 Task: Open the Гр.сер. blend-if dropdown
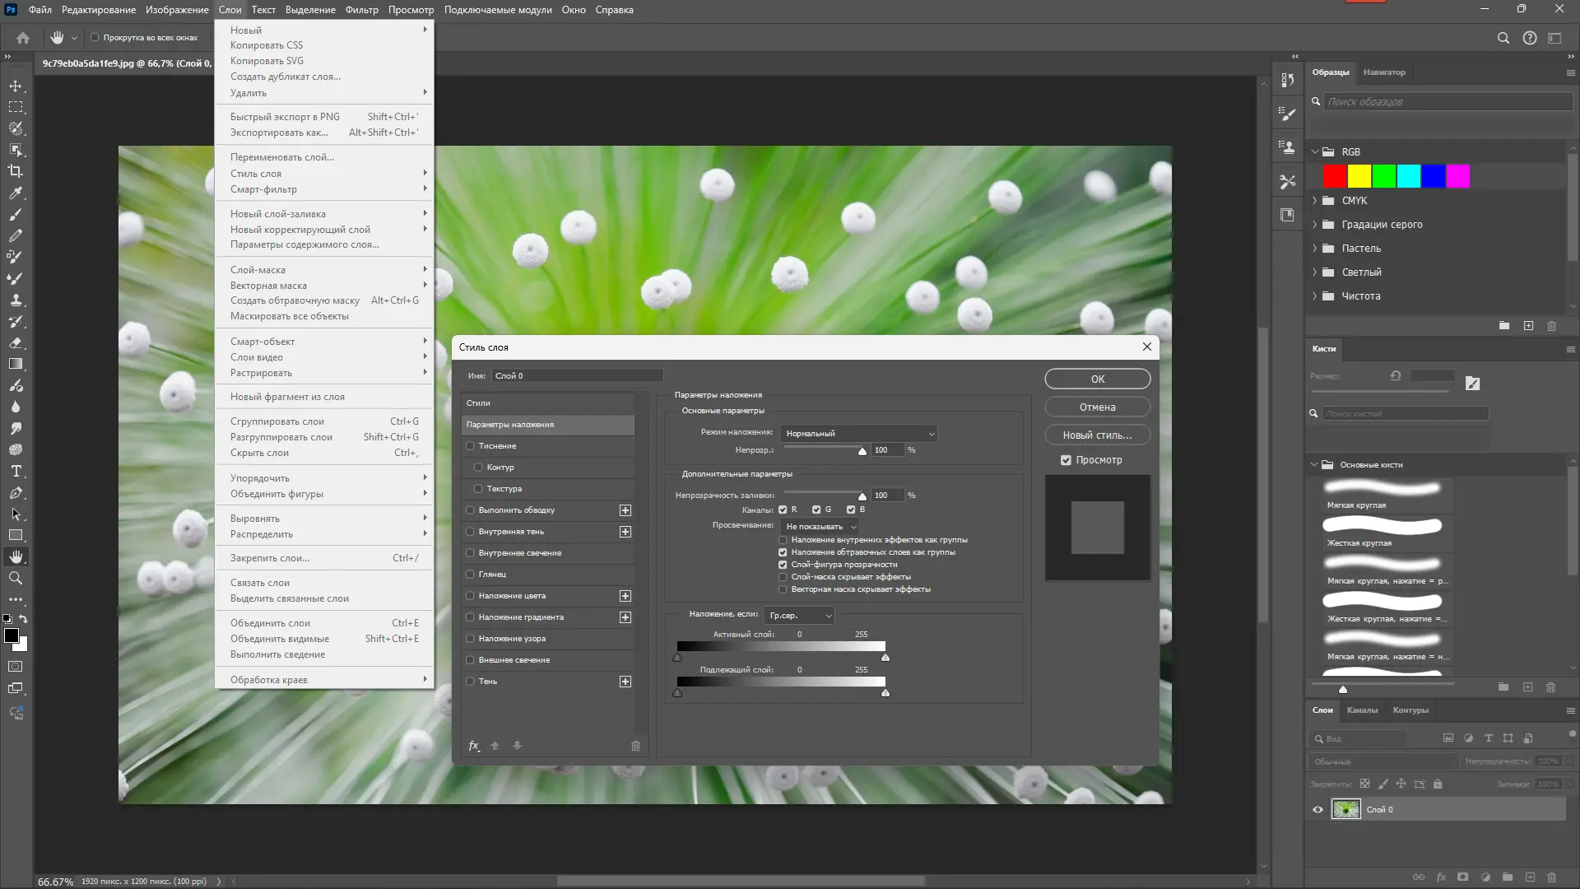(800, 616)
